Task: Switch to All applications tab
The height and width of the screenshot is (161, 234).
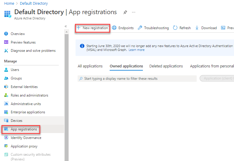Action: 90,66
